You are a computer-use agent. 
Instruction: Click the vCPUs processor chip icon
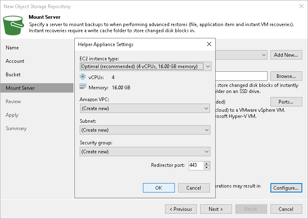pos(83,76)
